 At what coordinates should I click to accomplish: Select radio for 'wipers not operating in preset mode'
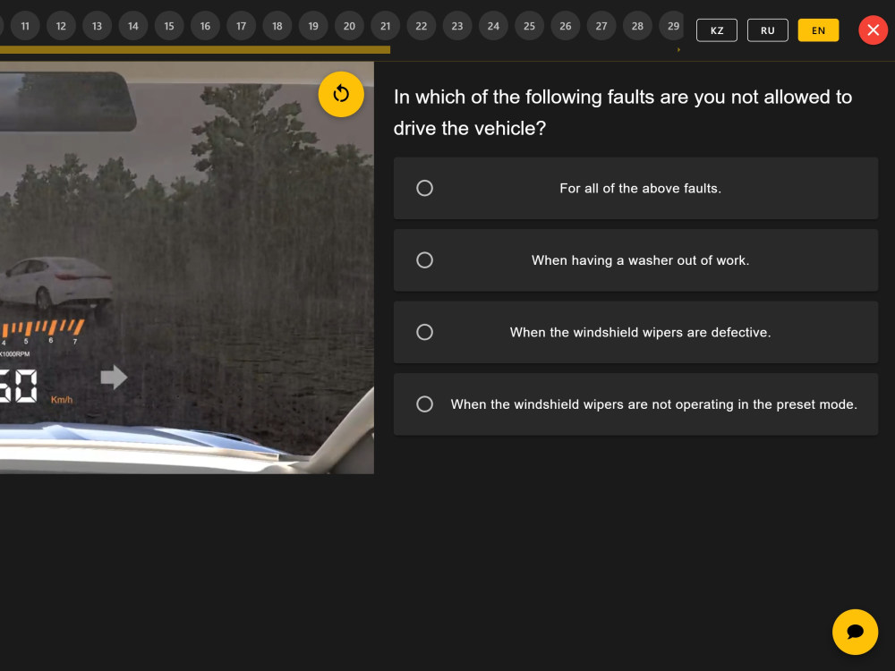click(424, 404)
